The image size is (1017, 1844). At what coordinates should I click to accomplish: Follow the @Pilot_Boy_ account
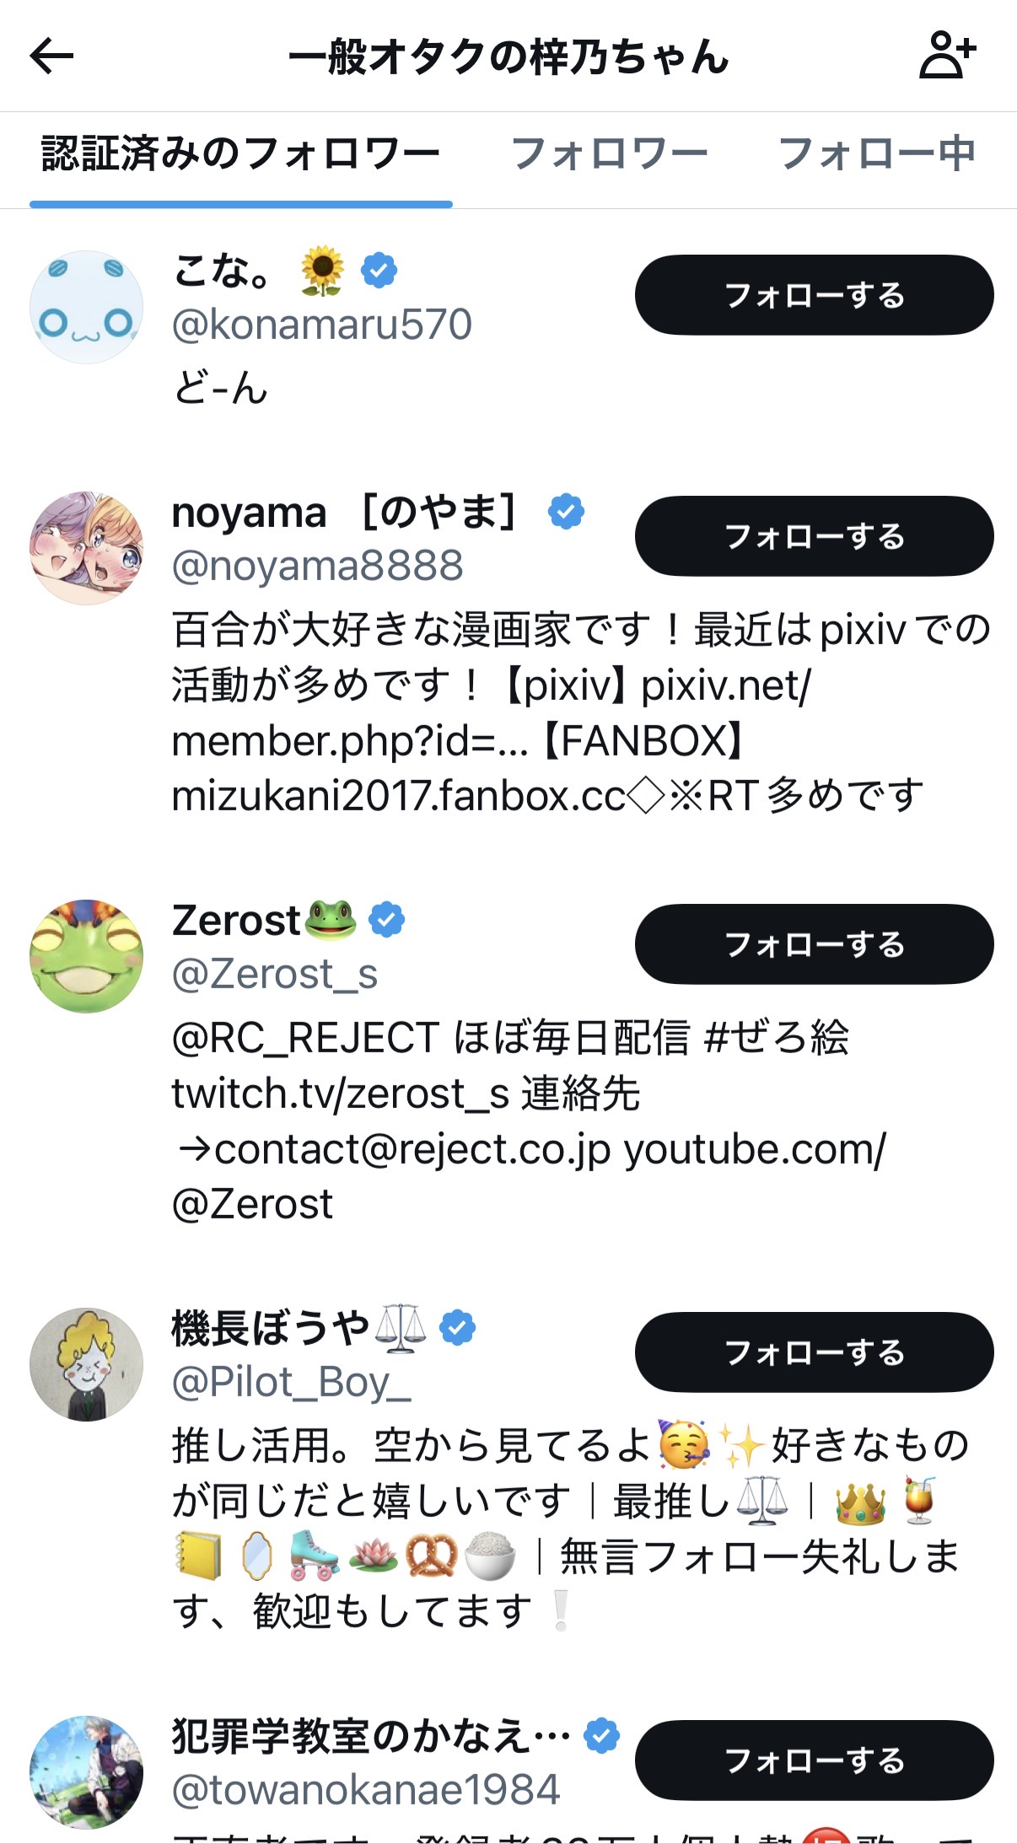(x=814, y=1352)
